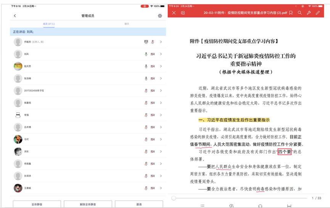The image size is (330, 208).
Task: Select the 成员 (27人) tab
Action: click(x=49, y=24)
